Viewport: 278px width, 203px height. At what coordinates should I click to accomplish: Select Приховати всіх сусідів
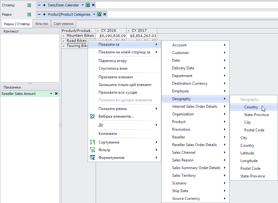tap(124, 92)
